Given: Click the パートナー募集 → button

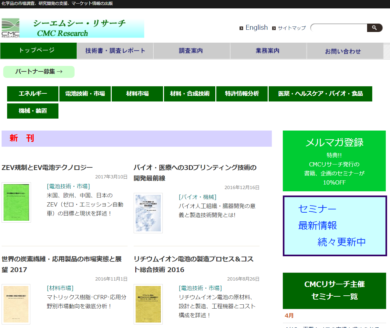Looking at the screenshot, I should coord(39,72).
